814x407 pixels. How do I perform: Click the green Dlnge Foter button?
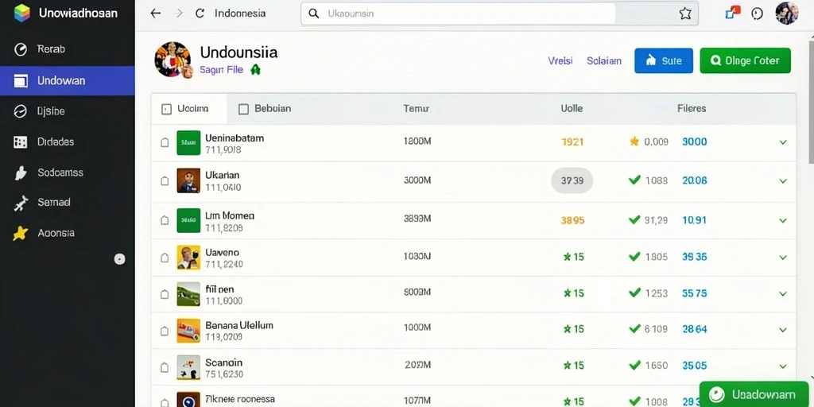pyautogui.click(x=745, y=60)
